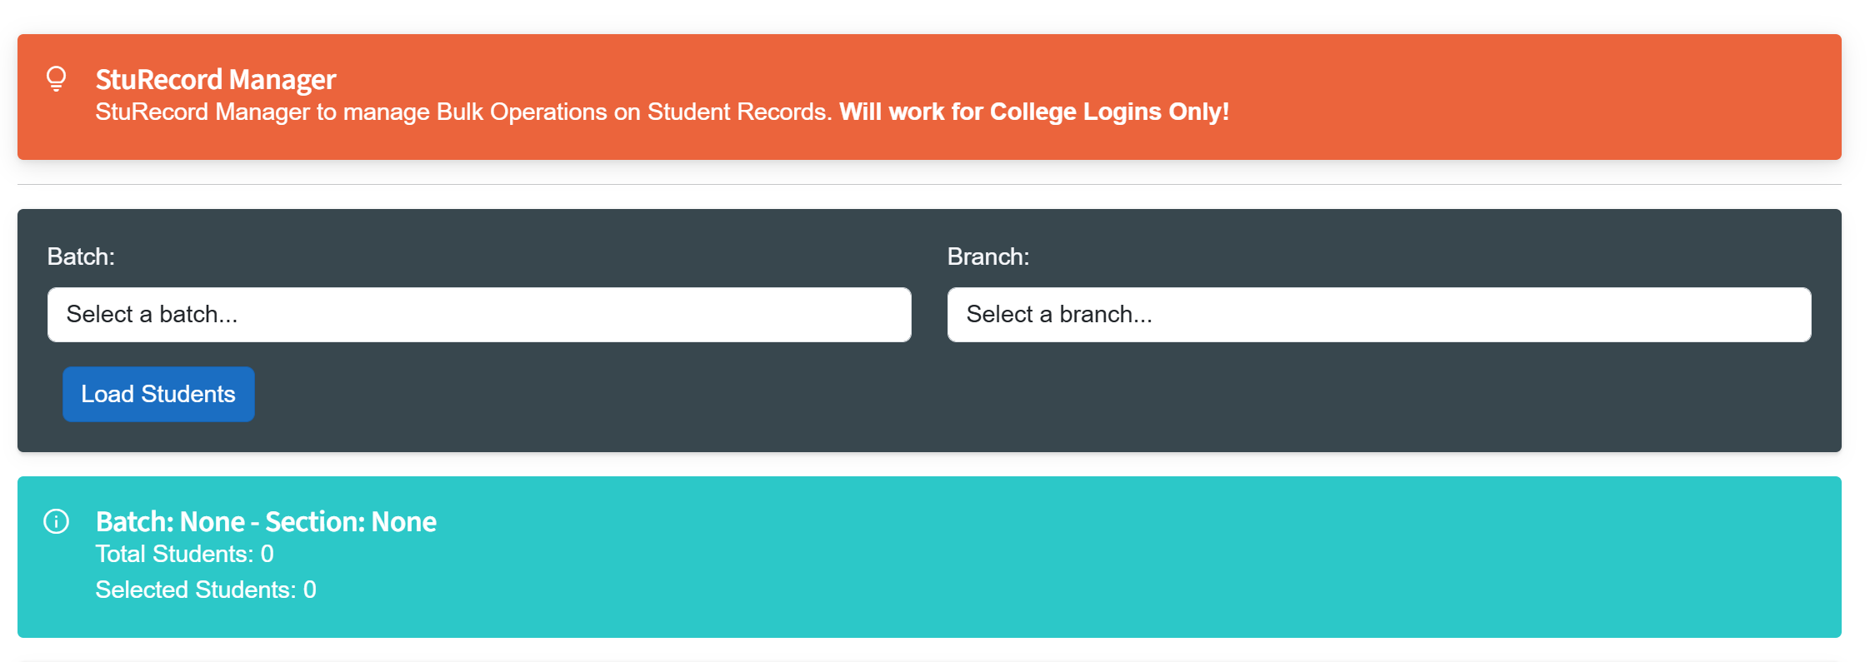The height and width of the screenshot is (662, 1870).
Task: Click the StuRecord Manager heading
Action: 216,79
